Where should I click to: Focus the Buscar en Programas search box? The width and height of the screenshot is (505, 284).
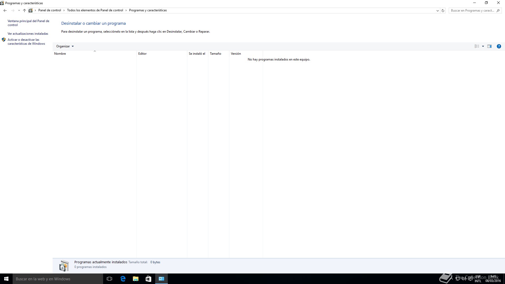click(472, 11)
